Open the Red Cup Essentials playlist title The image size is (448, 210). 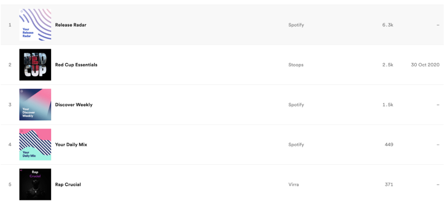coord(76,64)
